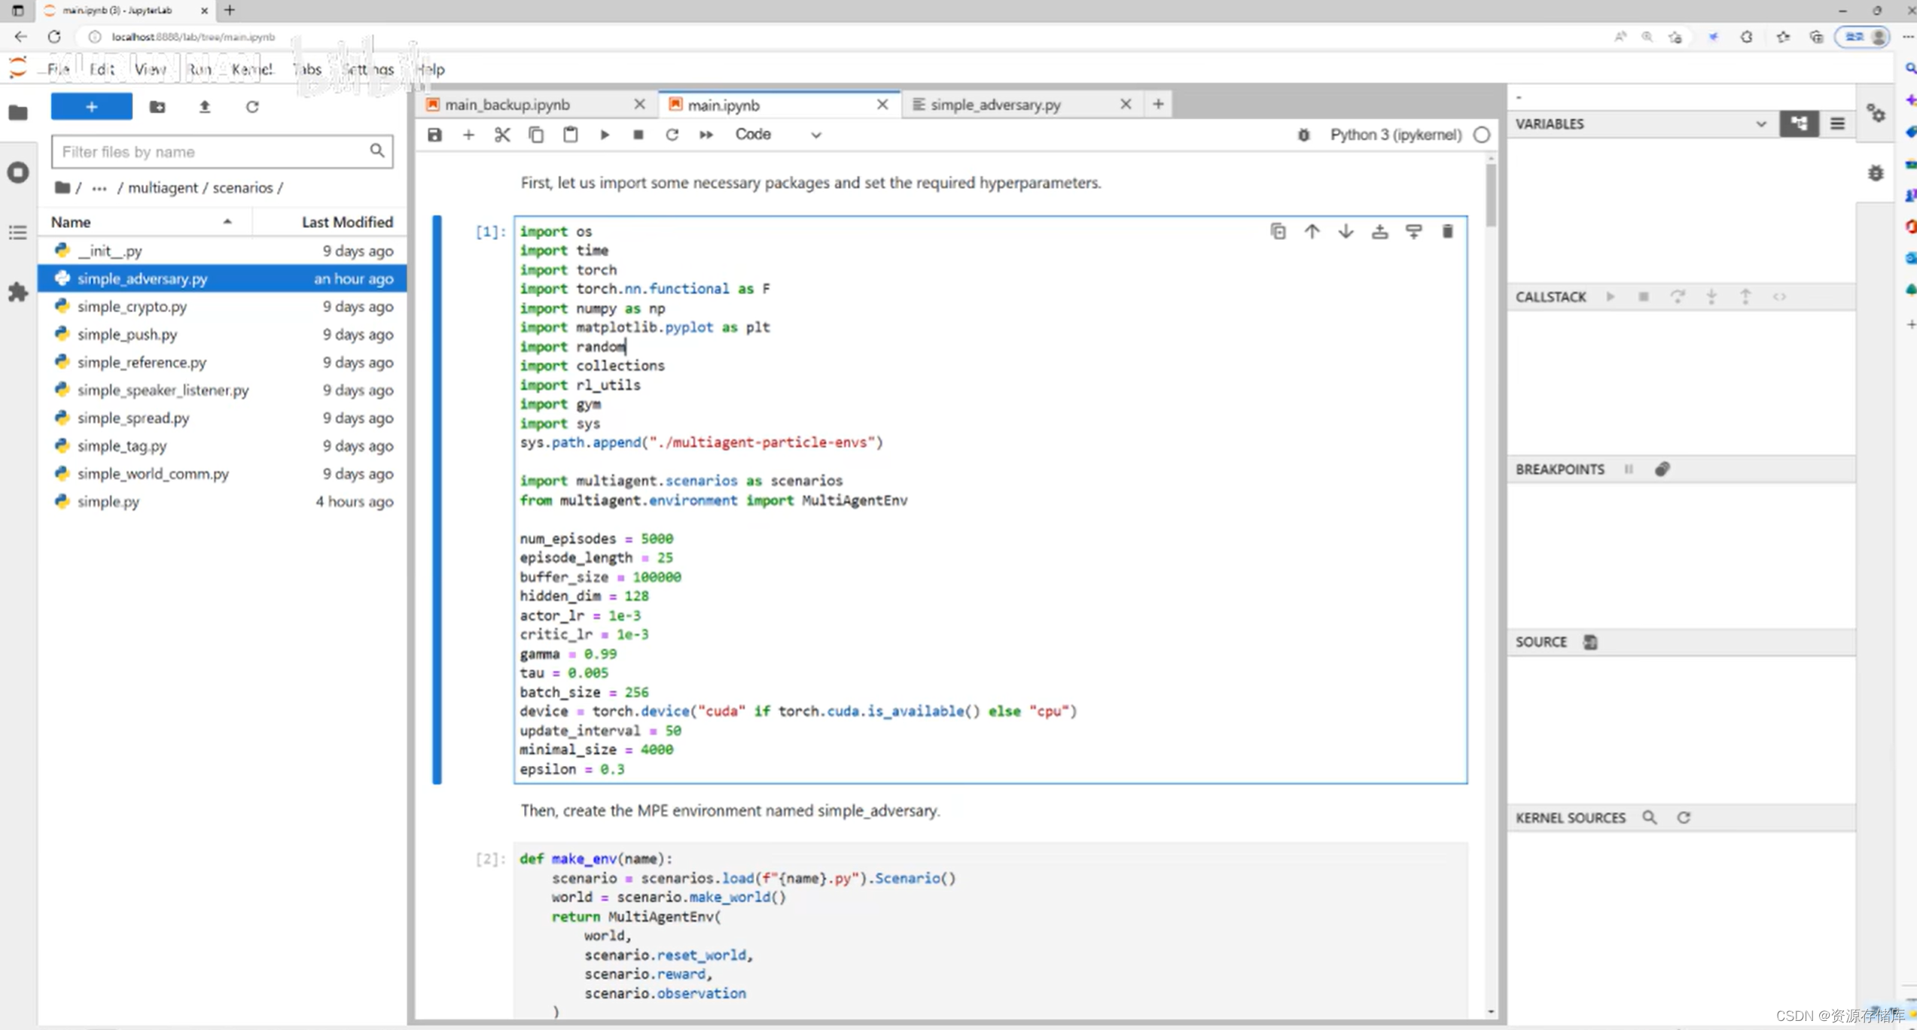Click the Filter files by name field
Image resolution: width=1917 pixels, height=1030 pixels.
[212, 152]
